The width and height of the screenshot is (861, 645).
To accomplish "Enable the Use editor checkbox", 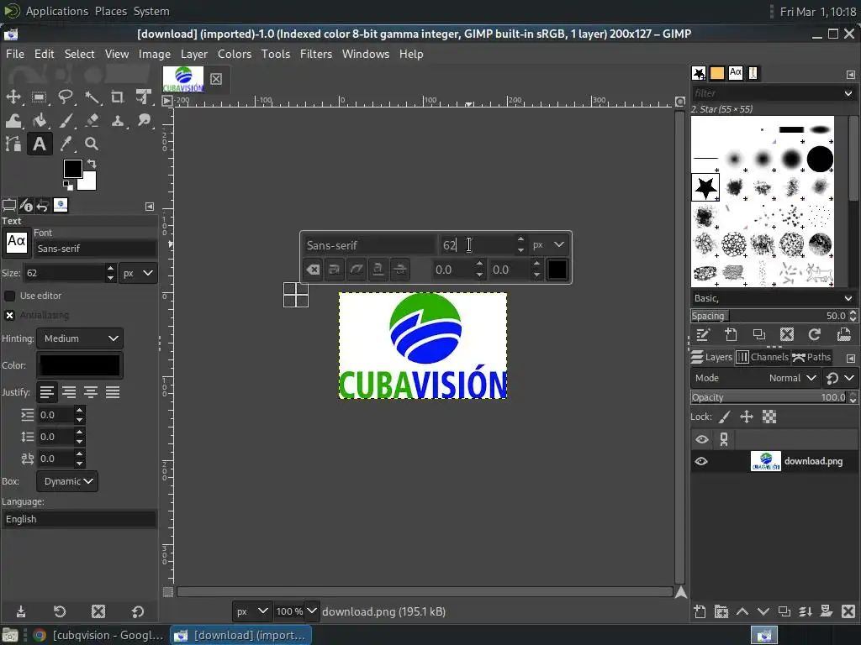I will click(10, 296).
